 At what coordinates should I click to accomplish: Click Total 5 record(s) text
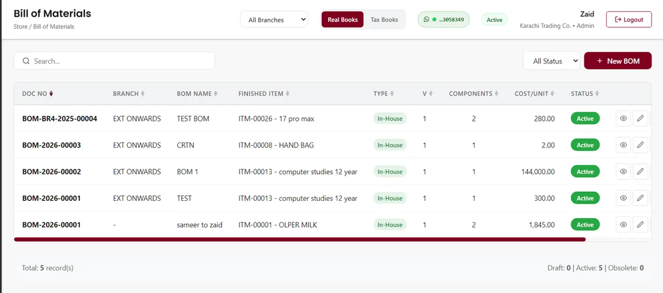point(48,268)
